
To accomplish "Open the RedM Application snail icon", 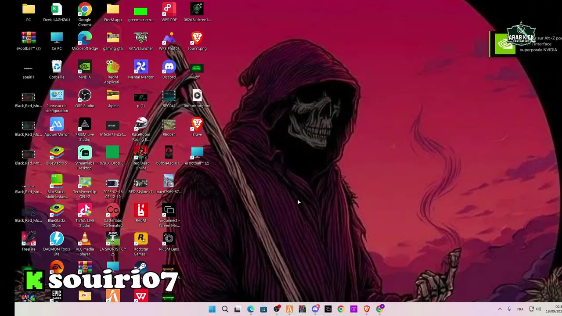I will click(x=113, y=72).
